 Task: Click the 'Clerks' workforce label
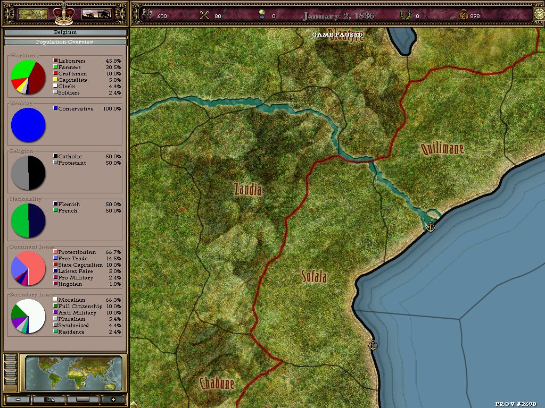(x=67, y=87)
